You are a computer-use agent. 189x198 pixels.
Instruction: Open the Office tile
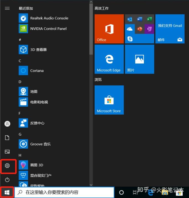[x=109, y=29]
